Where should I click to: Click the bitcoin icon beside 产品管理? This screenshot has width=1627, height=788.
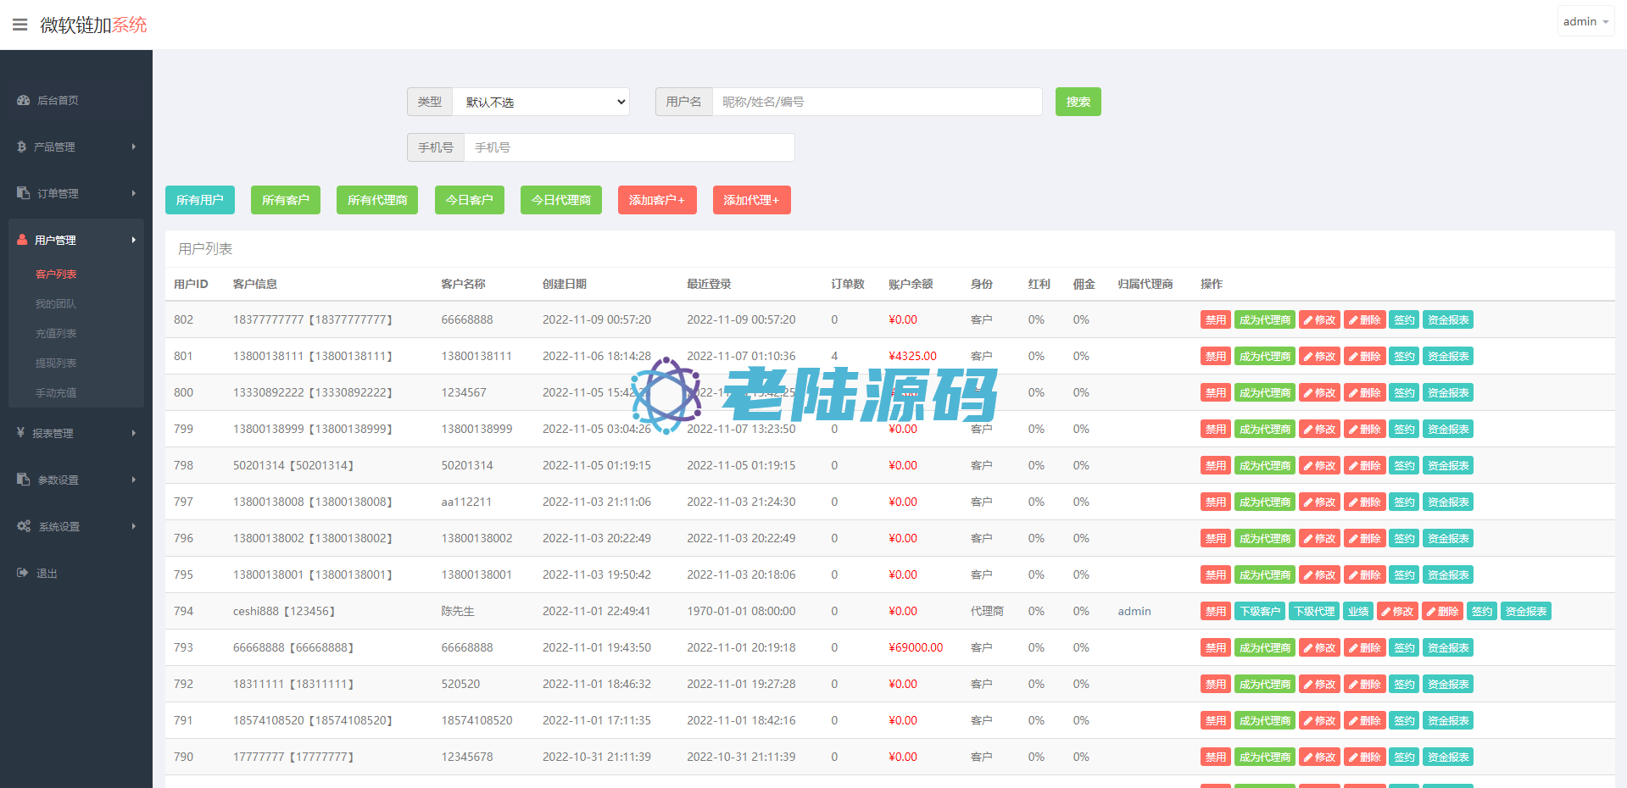(x=22, y=147)
